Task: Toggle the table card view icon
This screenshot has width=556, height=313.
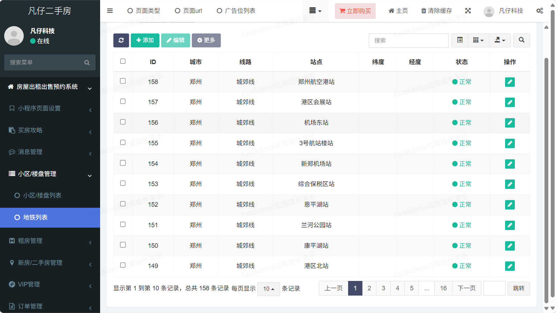Action: coord(460,40)
